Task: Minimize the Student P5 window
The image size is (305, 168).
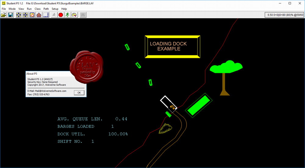Action: click(279, 3)
